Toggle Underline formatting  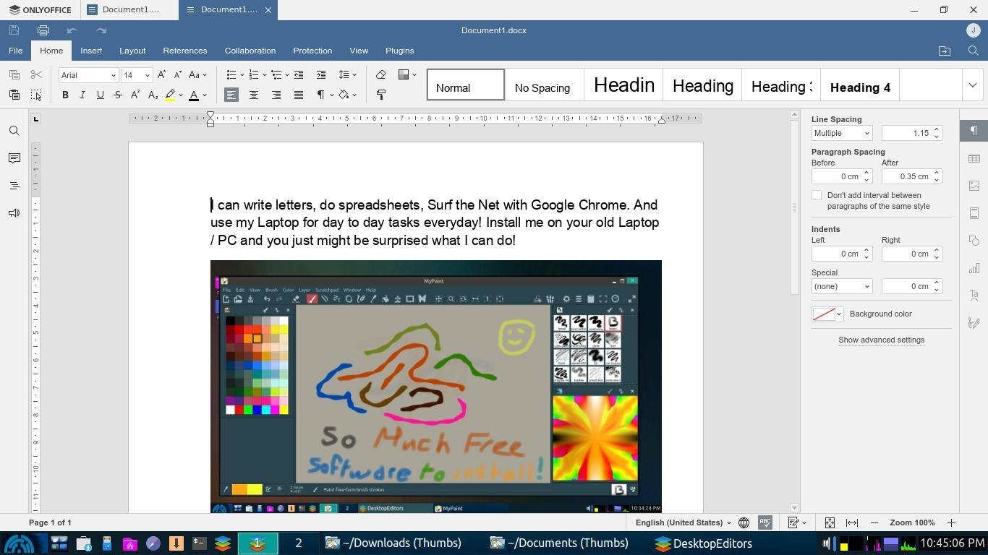100,95
